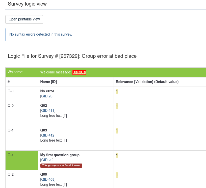The height and width of the screenshot is (188, 206).
Task: Select relevance value for My first question group
Action: point(117,155)
